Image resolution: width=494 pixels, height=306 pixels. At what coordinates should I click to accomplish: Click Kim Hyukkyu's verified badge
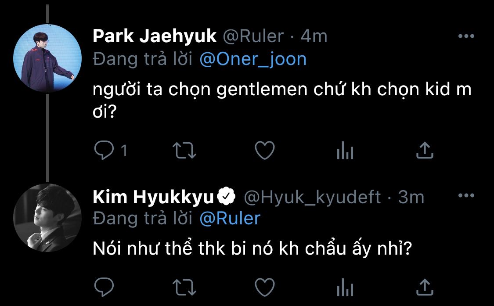point(227,198)
